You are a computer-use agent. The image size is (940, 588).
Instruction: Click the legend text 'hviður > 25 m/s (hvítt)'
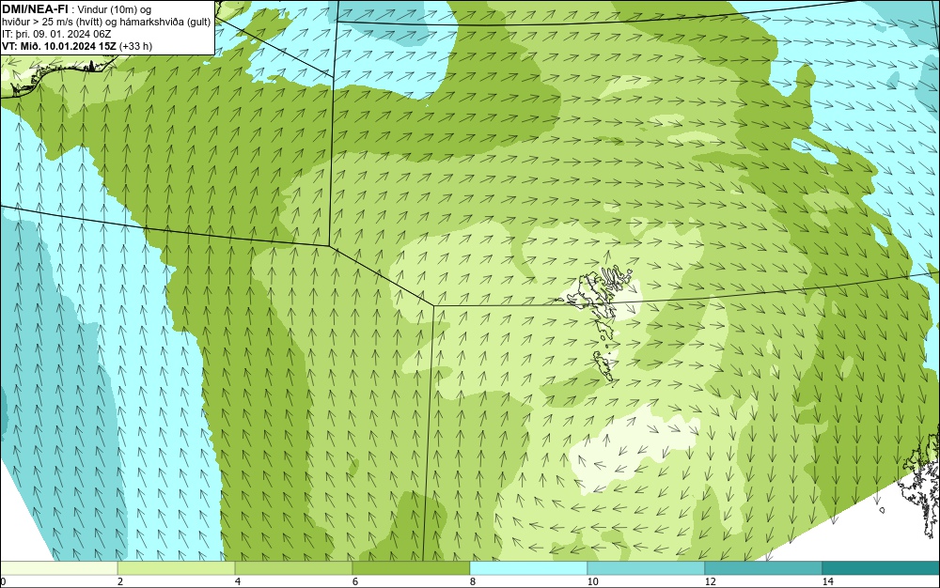tap(50, 23)
